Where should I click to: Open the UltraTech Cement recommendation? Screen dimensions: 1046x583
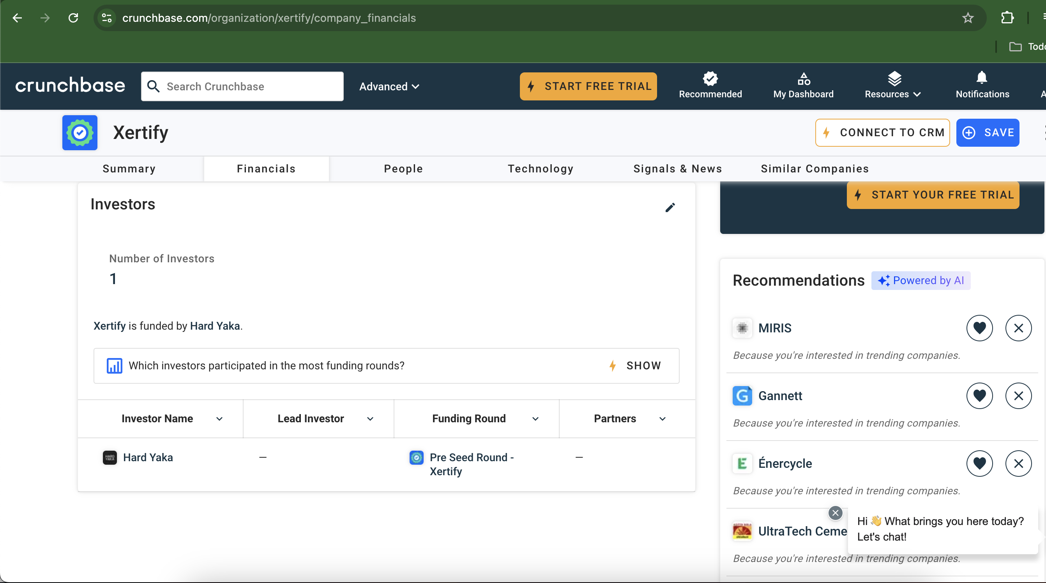click(x=802, y=531)
